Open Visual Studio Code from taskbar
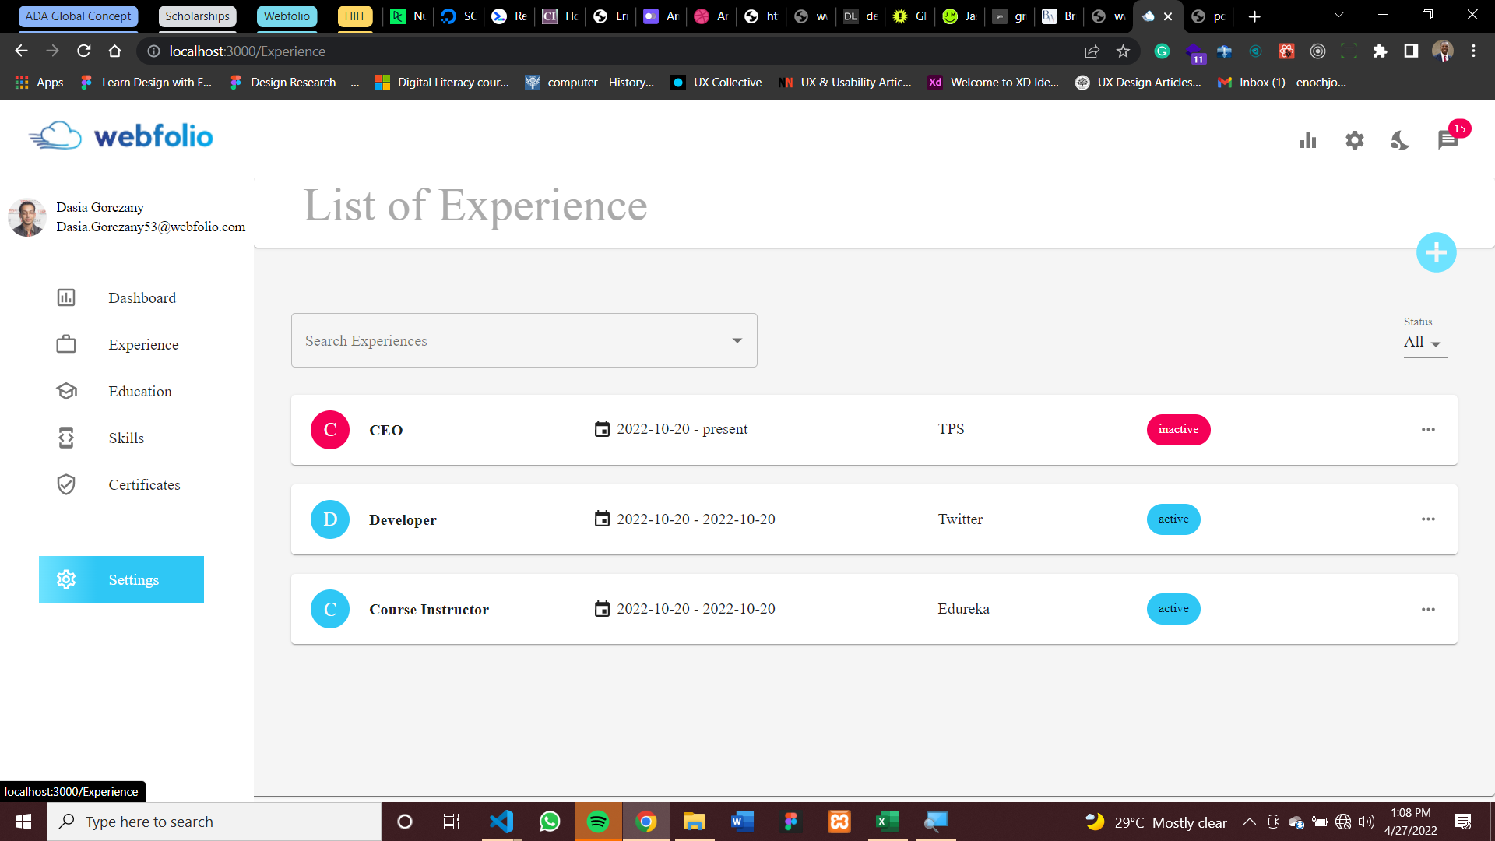The image size is (1495, 841). point(501,822)
